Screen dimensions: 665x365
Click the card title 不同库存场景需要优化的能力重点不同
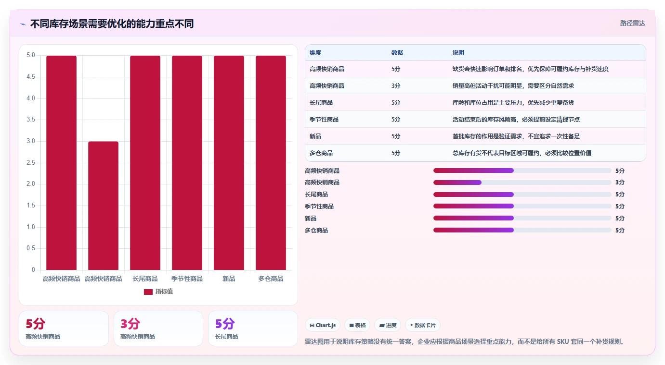[x=112, y=24]
